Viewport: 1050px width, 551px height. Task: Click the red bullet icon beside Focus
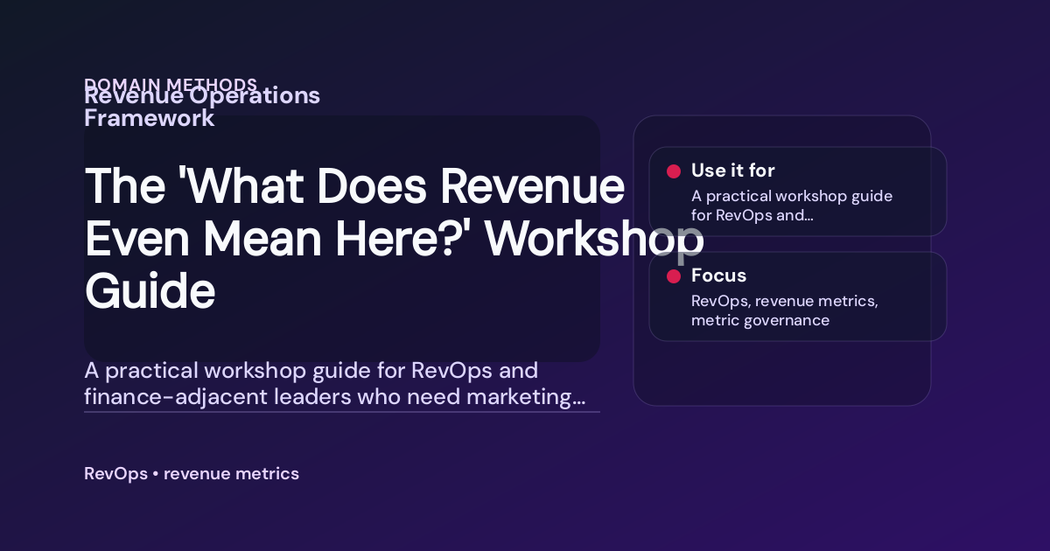674,275
